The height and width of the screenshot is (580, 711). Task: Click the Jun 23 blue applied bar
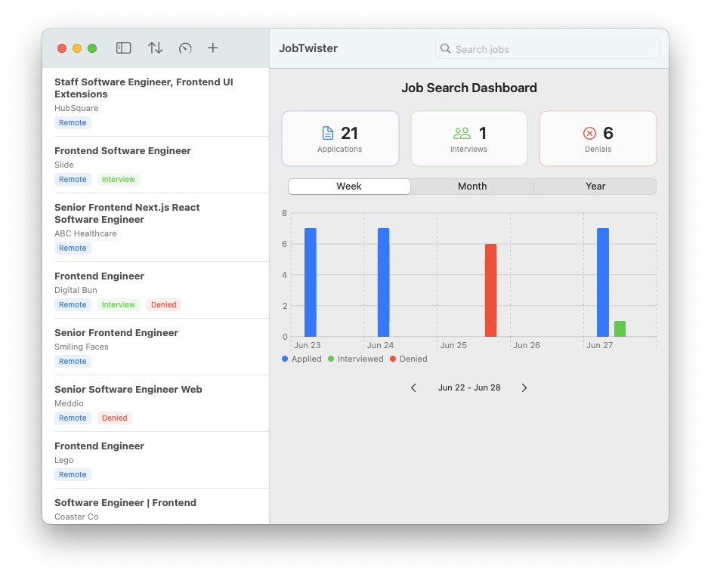click(x=310, y=282)
